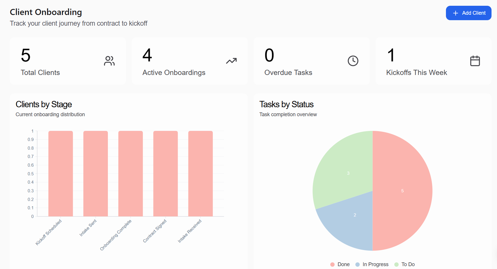Click the Intake Sent axis label
The image size is (497, 269).
coord(88,228)
